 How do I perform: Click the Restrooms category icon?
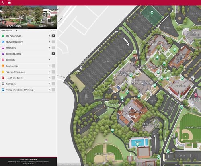(x=3, y=84)
